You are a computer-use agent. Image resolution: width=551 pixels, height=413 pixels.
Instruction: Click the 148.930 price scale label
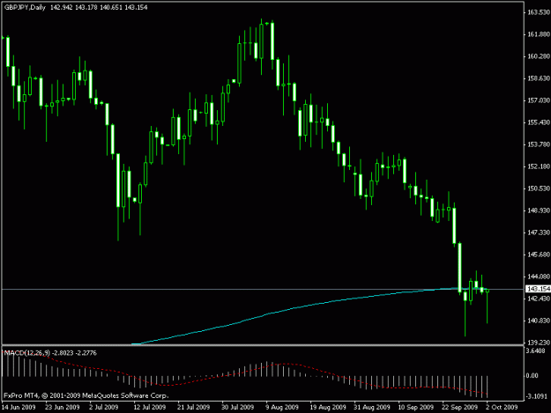click(x=539, y=210)
